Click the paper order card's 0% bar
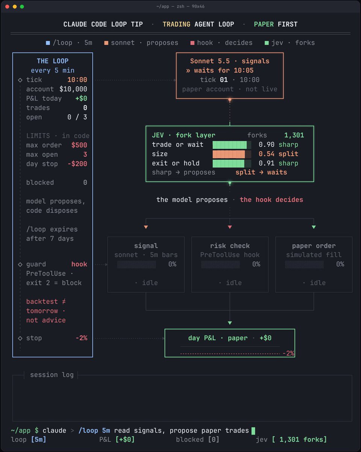The width and height of the screenshot is (361, 452). (304, 264)
